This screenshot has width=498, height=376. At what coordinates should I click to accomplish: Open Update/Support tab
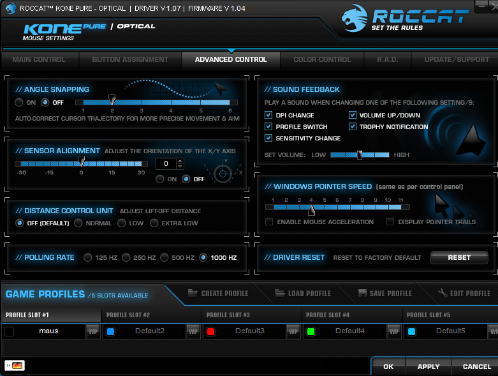pos(456,60)
